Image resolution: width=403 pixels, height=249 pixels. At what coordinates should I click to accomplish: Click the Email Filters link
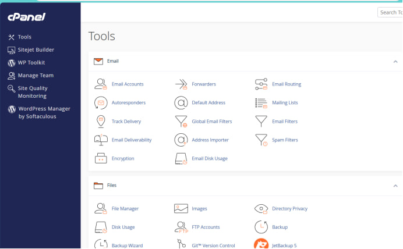[285, 122]
